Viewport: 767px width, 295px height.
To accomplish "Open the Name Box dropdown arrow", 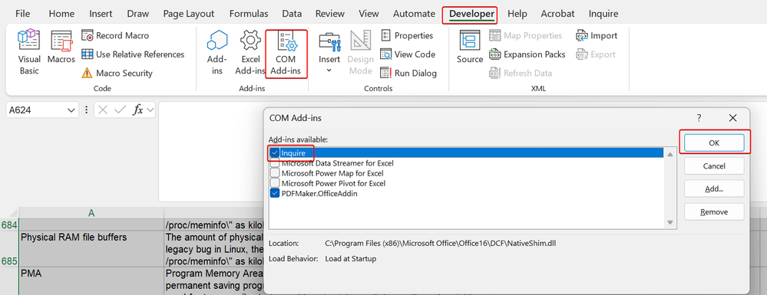I will click(70, 110).
